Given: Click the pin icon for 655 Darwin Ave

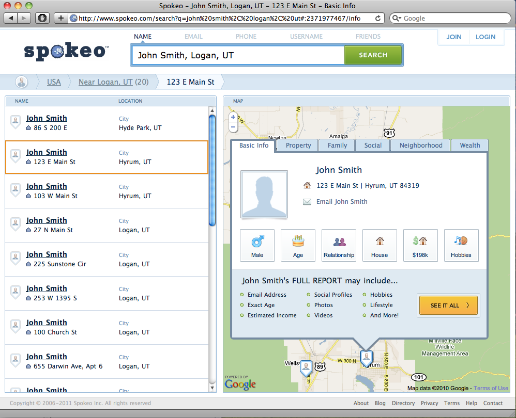Looking at the screenshot, I should coord(16,361).
